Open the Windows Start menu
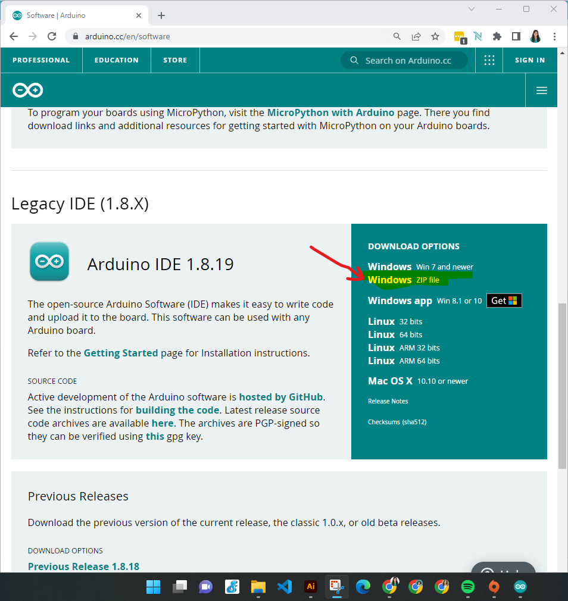The height and width of the screenshot is (601, 568). [x=154, y=587]
